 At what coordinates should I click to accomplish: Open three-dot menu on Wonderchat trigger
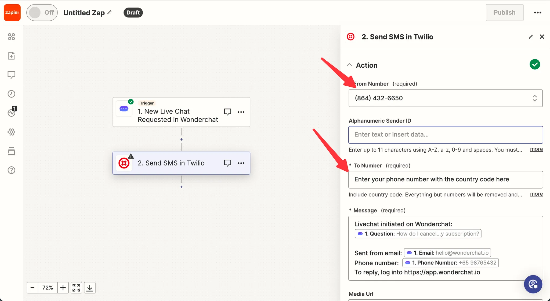click(241, 112)
